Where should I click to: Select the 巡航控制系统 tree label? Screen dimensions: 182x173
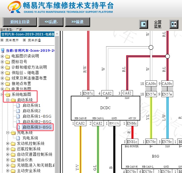pos(29,149)
